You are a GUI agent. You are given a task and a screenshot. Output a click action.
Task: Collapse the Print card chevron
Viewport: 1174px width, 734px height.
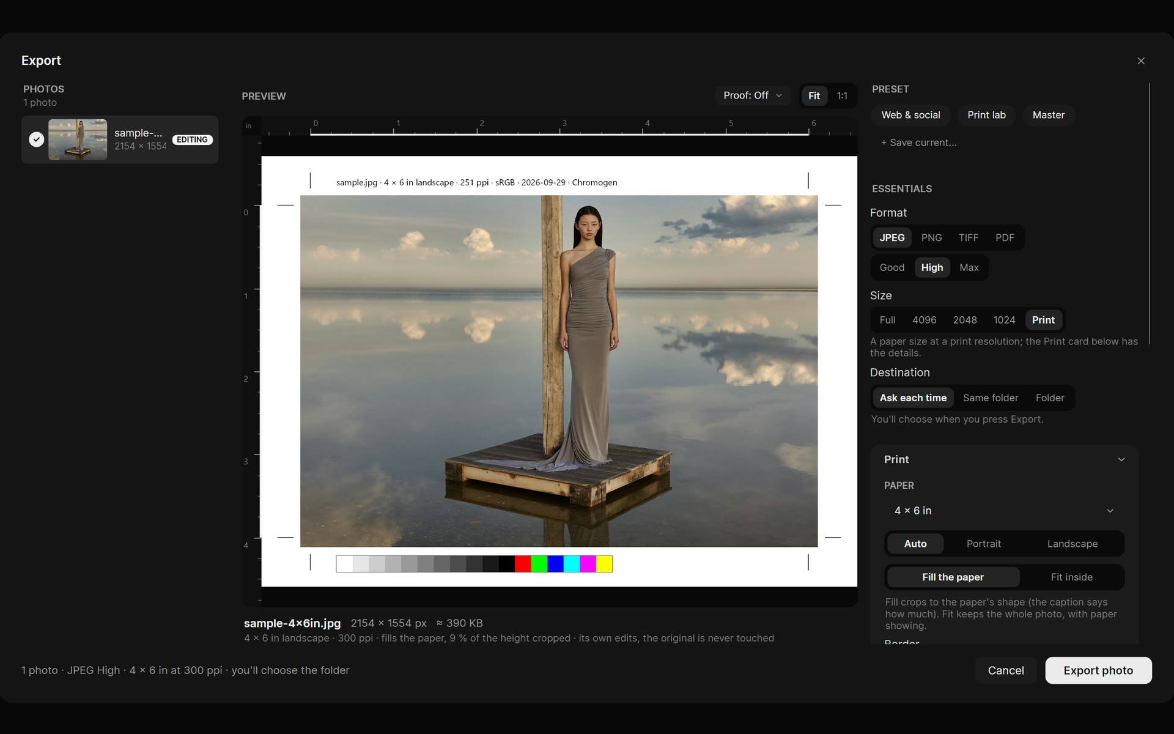click(1121, 459)
